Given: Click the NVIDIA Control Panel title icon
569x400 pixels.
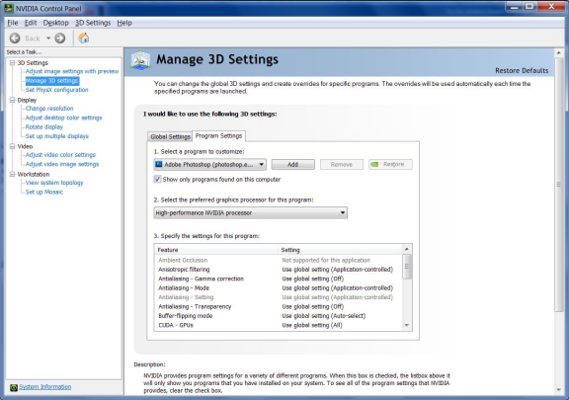Looking at the screenshot, I should [x=9, y=8].
